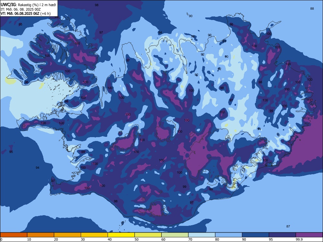This screenshot has height=242, width=323.
Task: Click the legend scale label '10'
Action: [x=29, y=239]
